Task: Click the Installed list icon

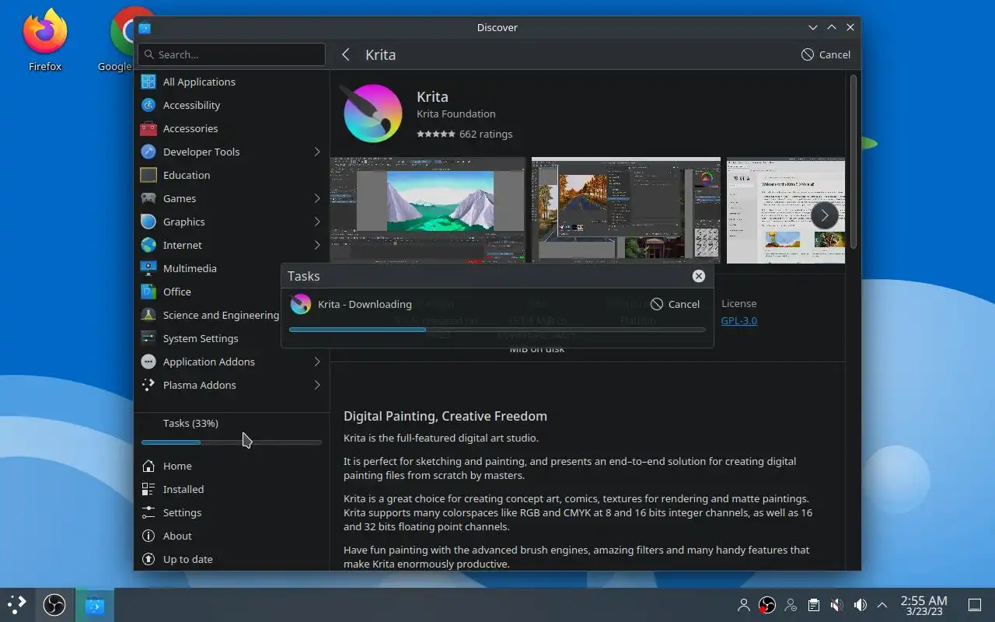Action: [148, 489]
